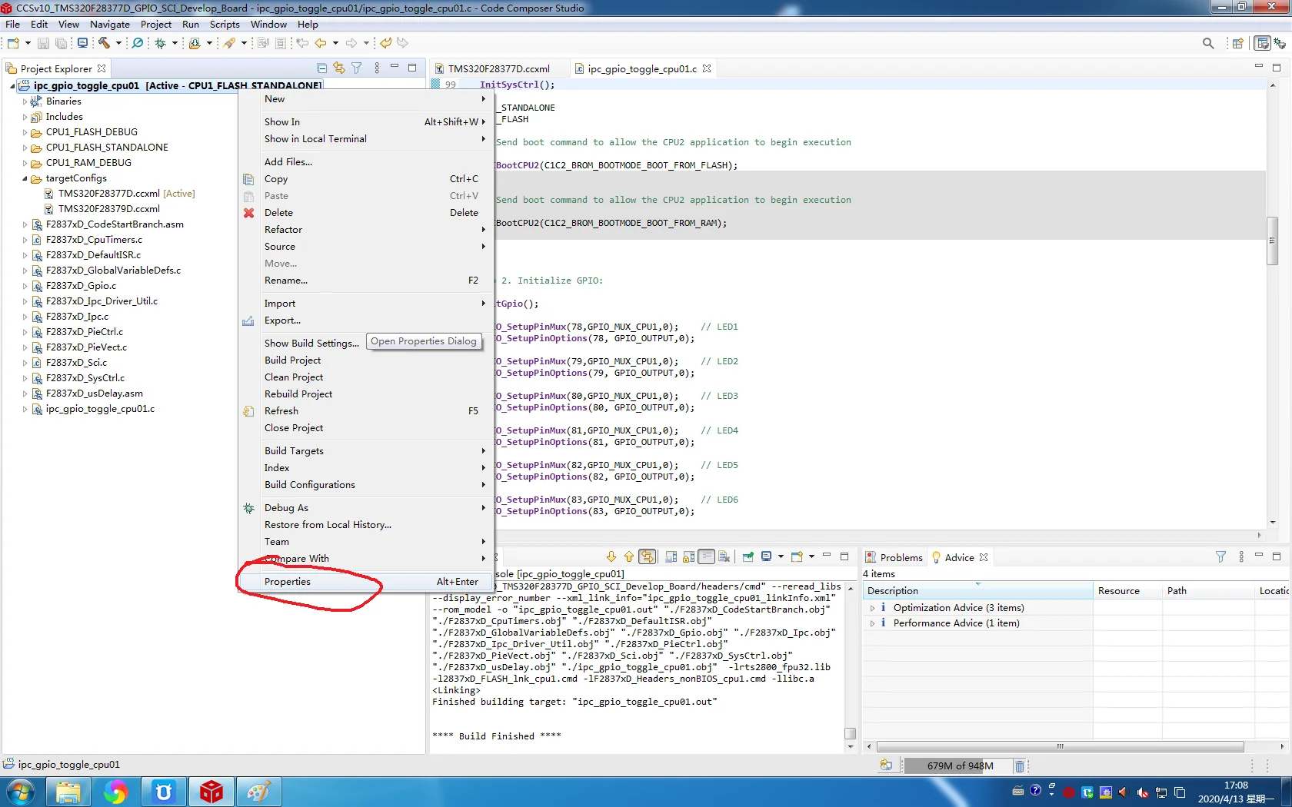Click the New wizard toolbar icon

(13, 43)
